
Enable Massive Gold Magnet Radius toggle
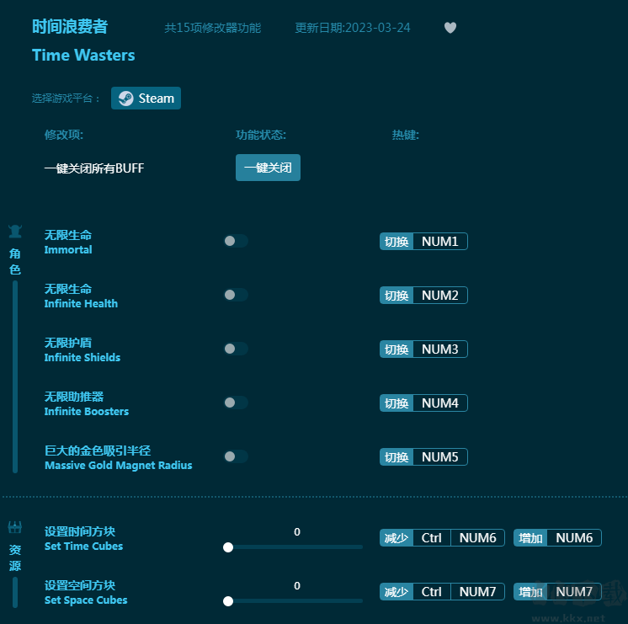tap(236, 456)
